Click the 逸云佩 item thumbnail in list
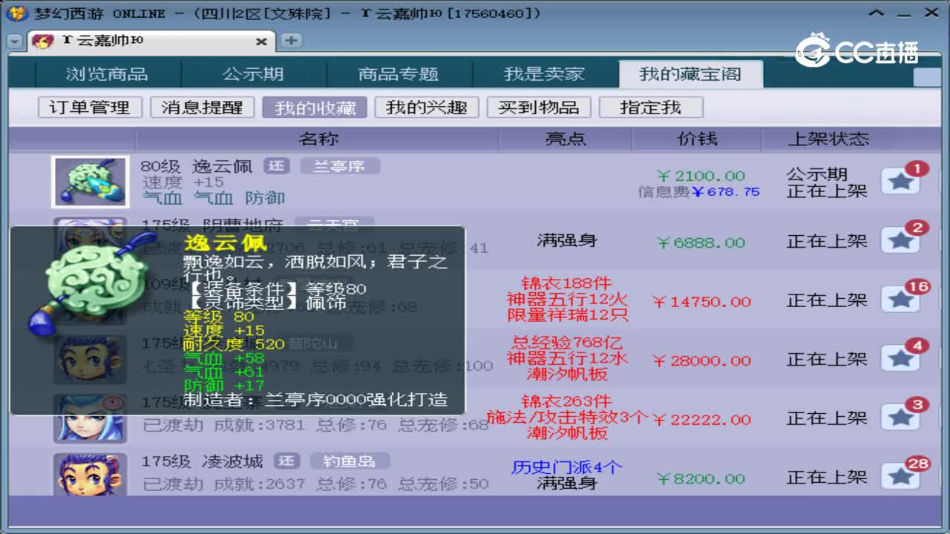The image size is (950, 534). point(90,182)
